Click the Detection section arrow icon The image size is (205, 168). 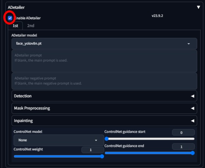coord(192,96)
